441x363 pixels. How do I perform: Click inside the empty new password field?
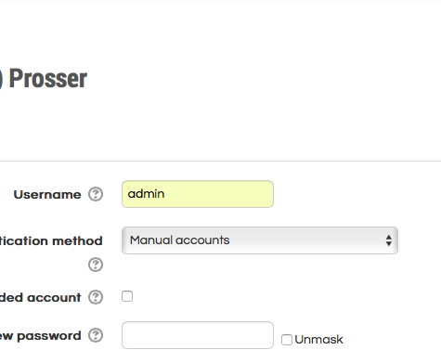(x=198, y=335)
